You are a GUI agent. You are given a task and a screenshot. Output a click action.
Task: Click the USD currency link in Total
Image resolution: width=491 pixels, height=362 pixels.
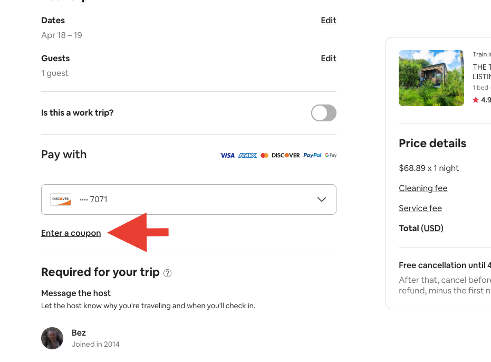[432, 228]
